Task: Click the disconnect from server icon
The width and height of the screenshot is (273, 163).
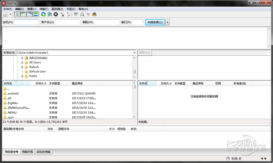Action: (62, 14)
